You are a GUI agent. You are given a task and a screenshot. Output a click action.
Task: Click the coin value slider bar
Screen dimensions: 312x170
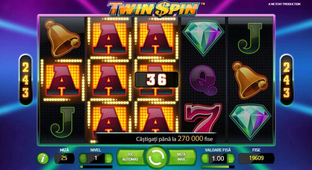click(218, 167)
